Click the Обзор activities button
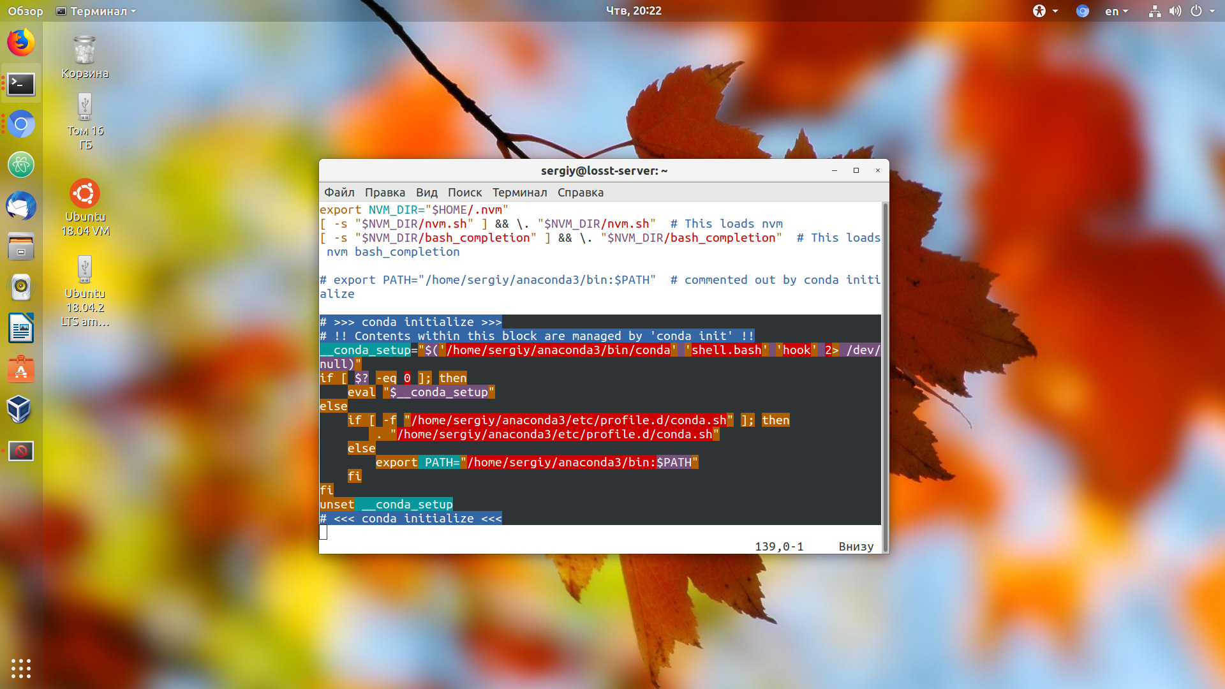Image resolution: width=1225 pixels, height=689 pixels. [26, 11]
